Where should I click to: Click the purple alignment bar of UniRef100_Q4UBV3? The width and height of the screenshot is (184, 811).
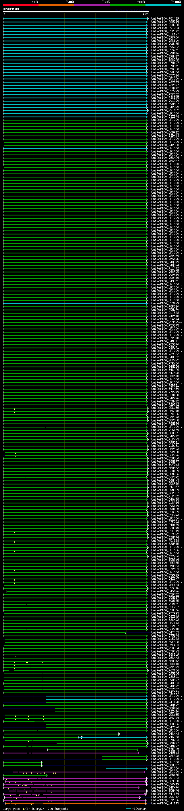click(71, 753)
